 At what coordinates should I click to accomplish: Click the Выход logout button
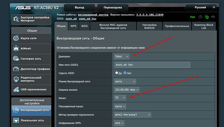[80, 7]
